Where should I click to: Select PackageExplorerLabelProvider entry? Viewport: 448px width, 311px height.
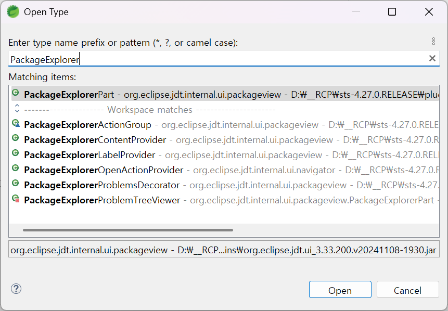click(x=225, y=155)
